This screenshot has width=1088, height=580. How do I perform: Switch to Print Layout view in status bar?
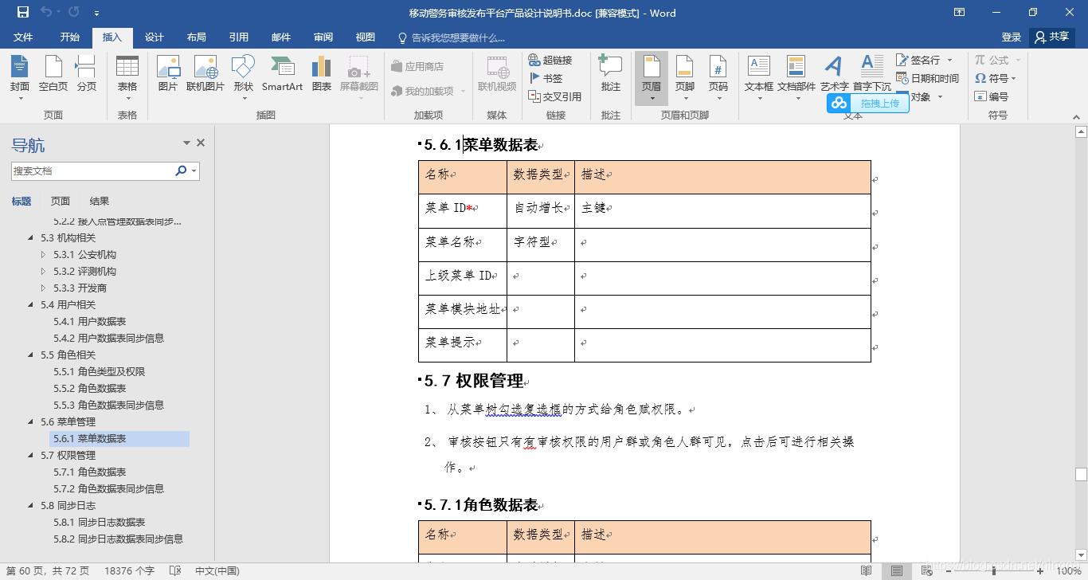coord(897,570)
